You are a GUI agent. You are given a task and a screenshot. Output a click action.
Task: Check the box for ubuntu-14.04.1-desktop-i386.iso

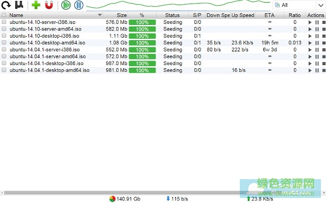[4, 63]
